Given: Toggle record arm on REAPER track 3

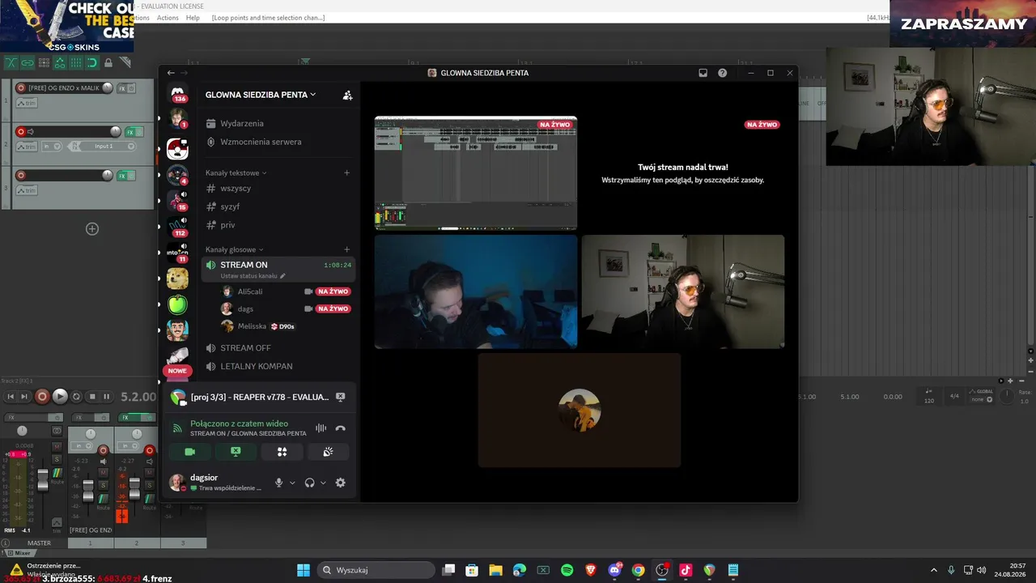Looking at the screenshot, I should click(x=21, y=176).
